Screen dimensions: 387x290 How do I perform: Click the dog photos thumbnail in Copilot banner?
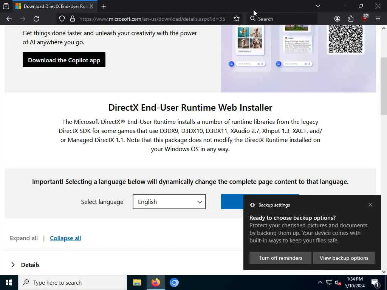tap(250, 38)
